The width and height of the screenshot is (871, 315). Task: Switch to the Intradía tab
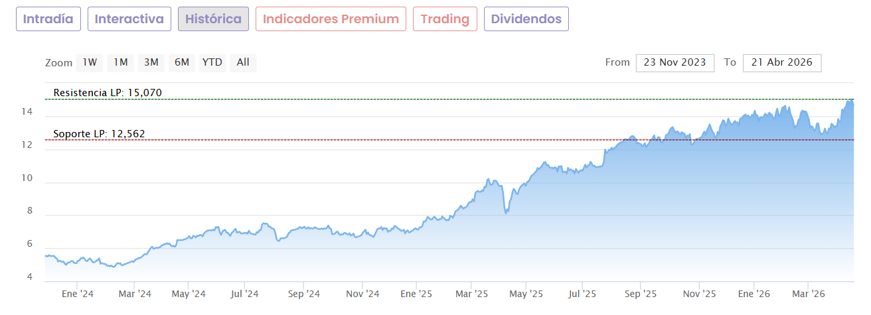point(48,19)
